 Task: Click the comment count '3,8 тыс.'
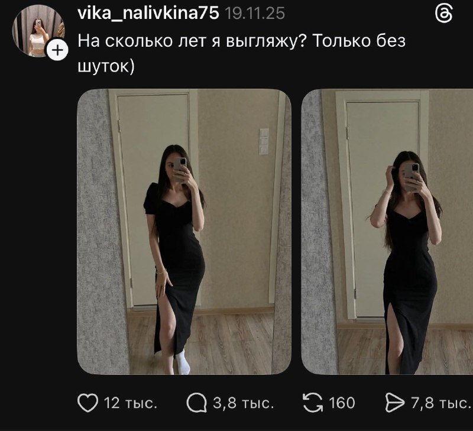243,403
